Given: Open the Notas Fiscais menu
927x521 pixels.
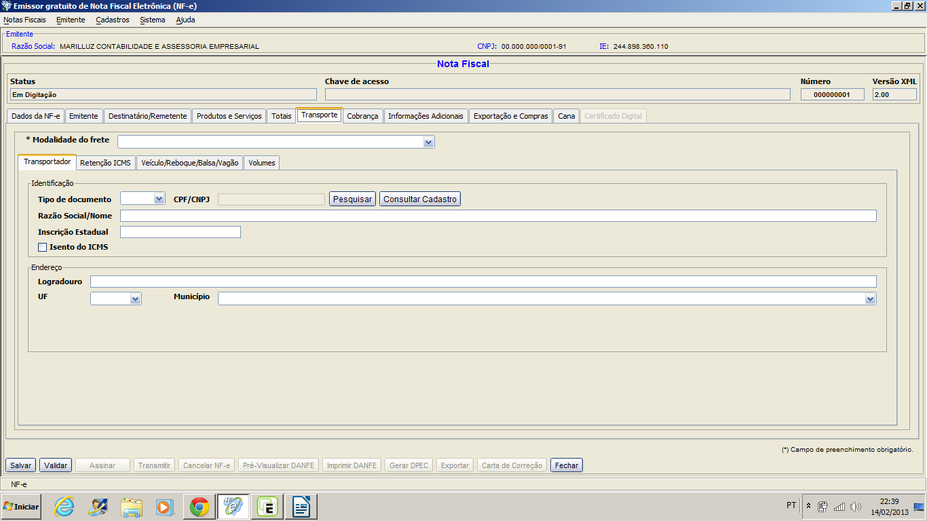Looking at the screenshot, I should pos(25,20).
